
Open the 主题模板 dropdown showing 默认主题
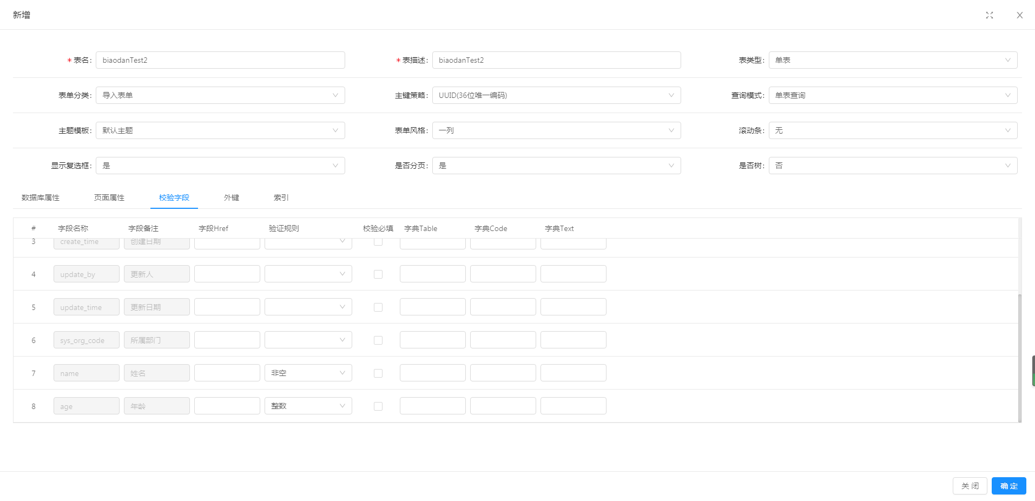(220, 130)
